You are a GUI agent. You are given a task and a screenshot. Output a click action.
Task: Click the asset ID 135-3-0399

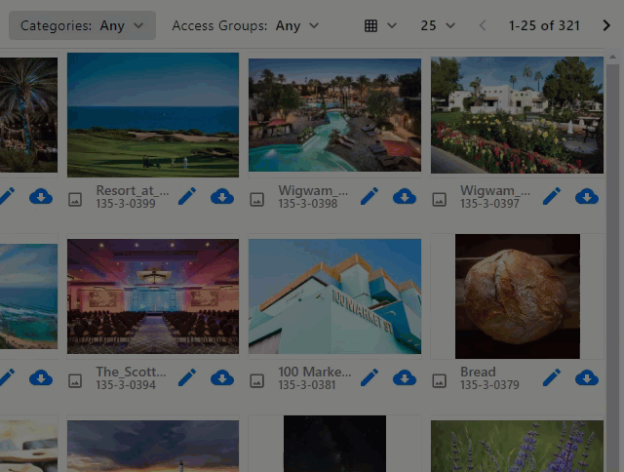[x=126, y=204]
